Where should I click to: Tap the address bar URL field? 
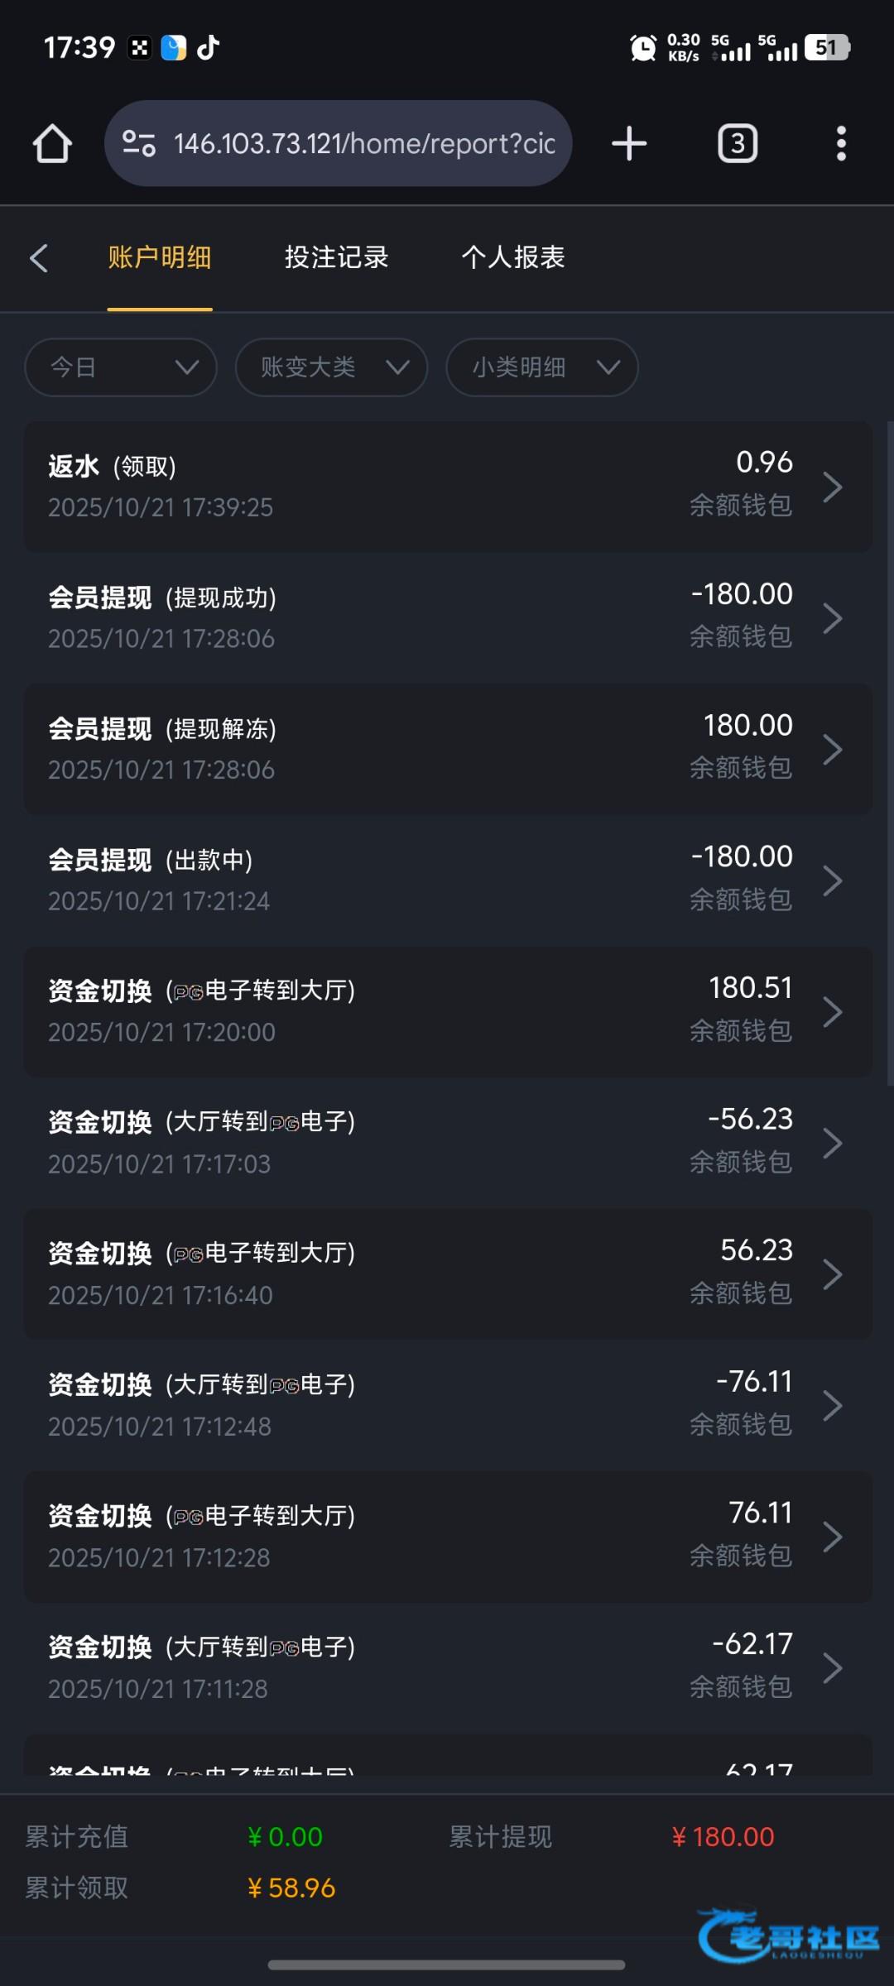point(364,144)
